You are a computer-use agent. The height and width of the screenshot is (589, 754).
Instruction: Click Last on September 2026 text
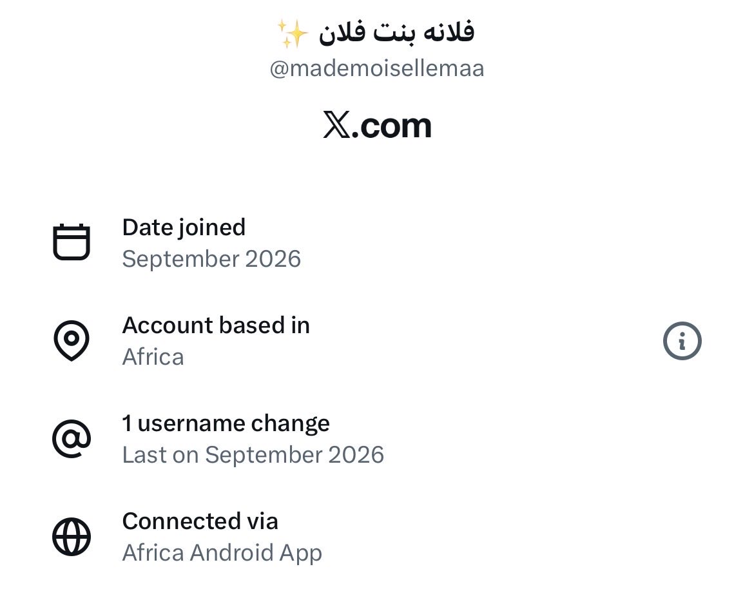253,455
